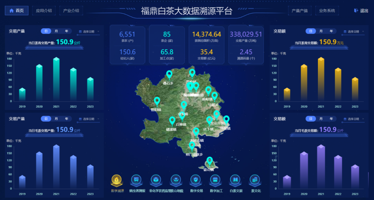The image size is (374, 200).
Task: Open the 数字交易 module icon
Action: (195, 180)
